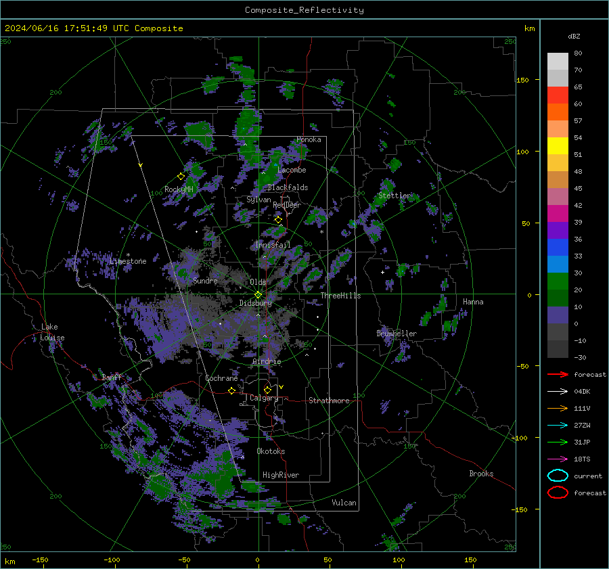Click the RedDeer city label
The image size is (609, 569).
(287, 205)
